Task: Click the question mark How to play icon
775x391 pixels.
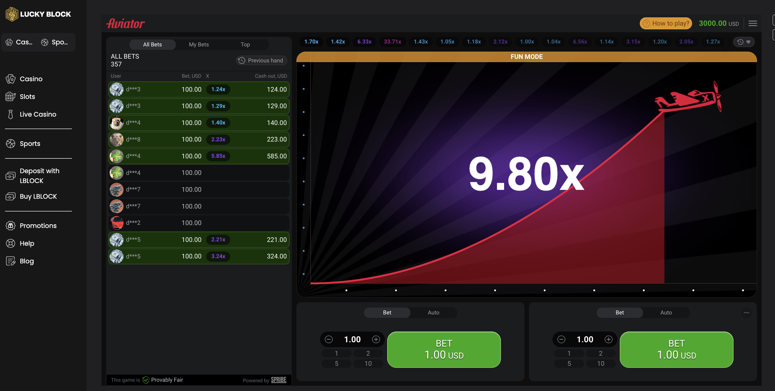Action: (x=646, y=23)
